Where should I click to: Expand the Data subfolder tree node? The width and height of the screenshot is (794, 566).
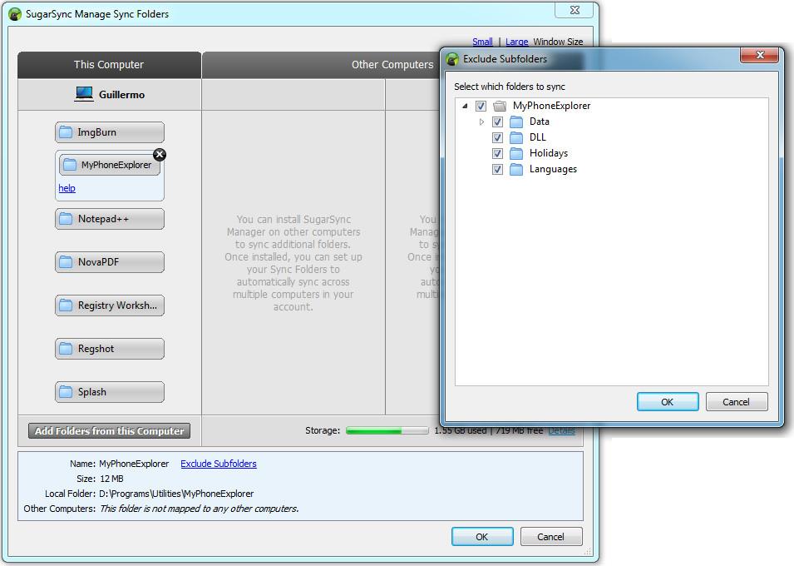tap(481, 122)
